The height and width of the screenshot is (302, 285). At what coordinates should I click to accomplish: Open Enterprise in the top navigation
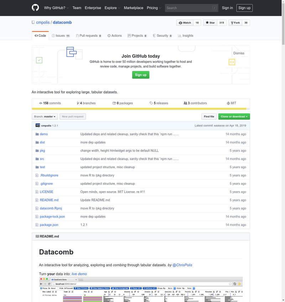coord(93,8)
